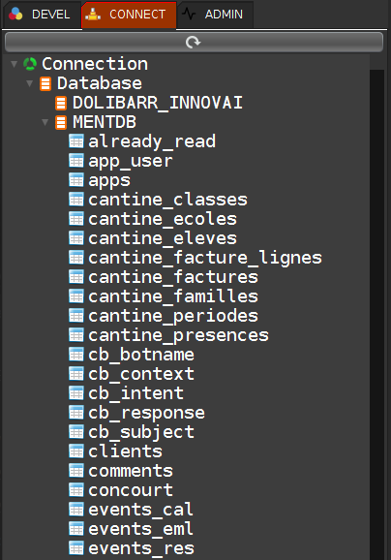Click the vertical scrollbar of the tree
Viewport: 391px width, 560px height.
376,314
